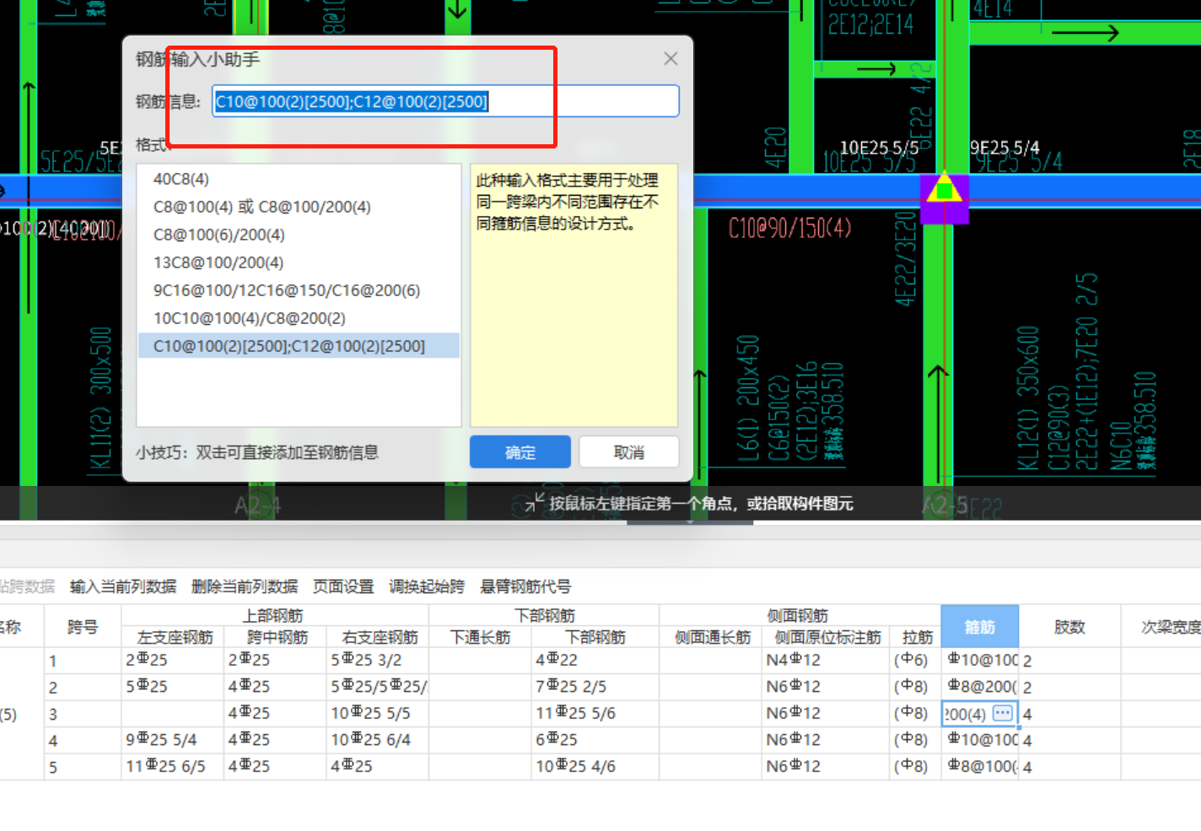Select format 13C8@100/200(4)
The width and height of the screenshot is (1201, 831).
pyautogui.click(x=299, y=262)
